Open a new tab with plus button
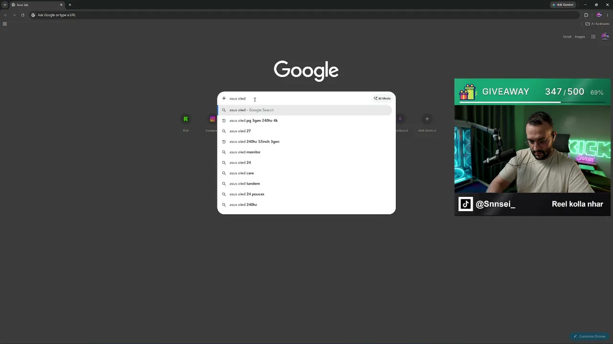The width and height of the screenshot is (613, 344). (x=70, y=5)
